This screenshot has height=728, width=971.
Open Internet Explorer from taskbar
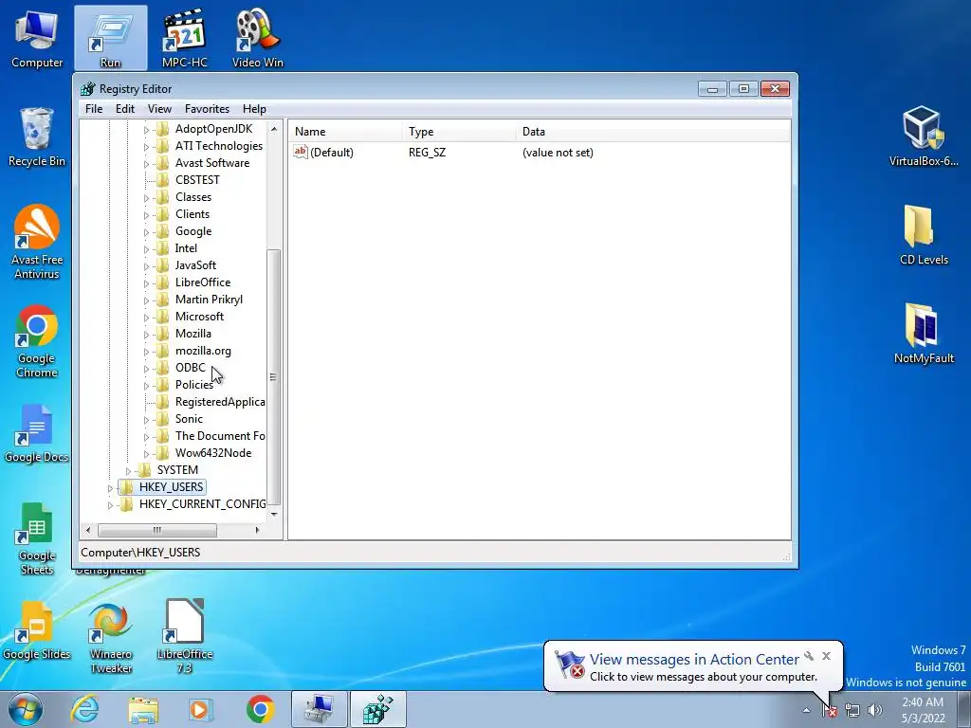[x=84, y=709]
